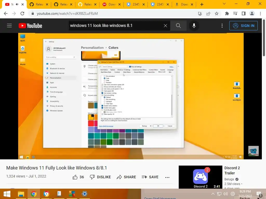The image size is (266, 199).
Task: Start voice search with microphone icon
Action: click(194, 26)
